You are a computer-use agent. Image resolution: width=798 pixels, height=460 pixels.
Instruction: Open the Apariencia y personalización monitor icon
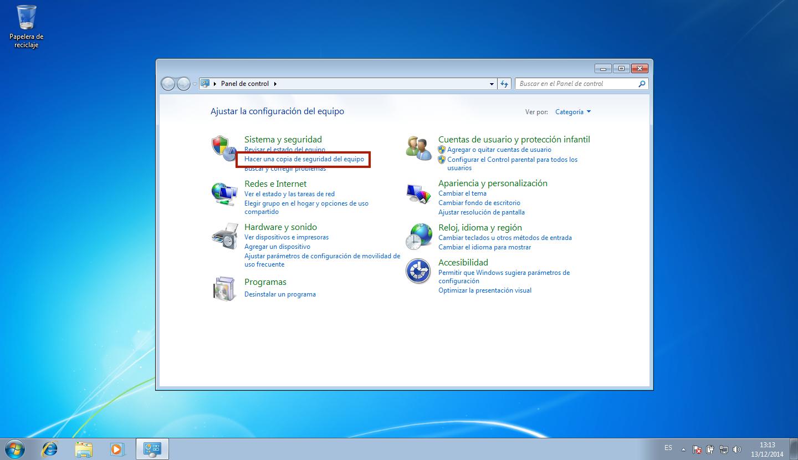(x=418, y=193)
